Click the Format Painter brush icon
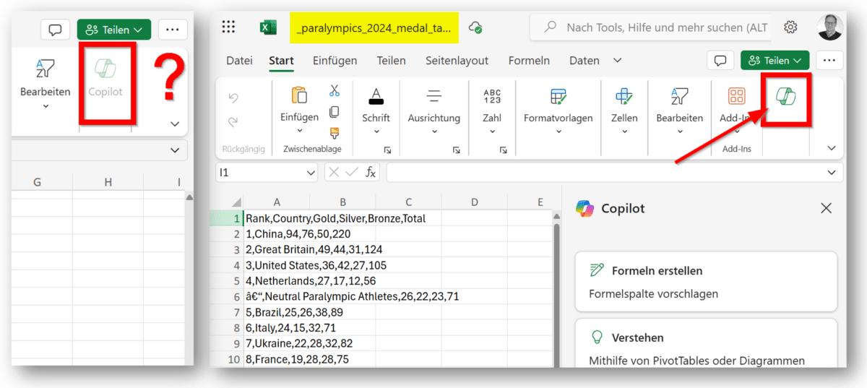Viewport: 867px width, 388px height. click(x=334, y=132)
